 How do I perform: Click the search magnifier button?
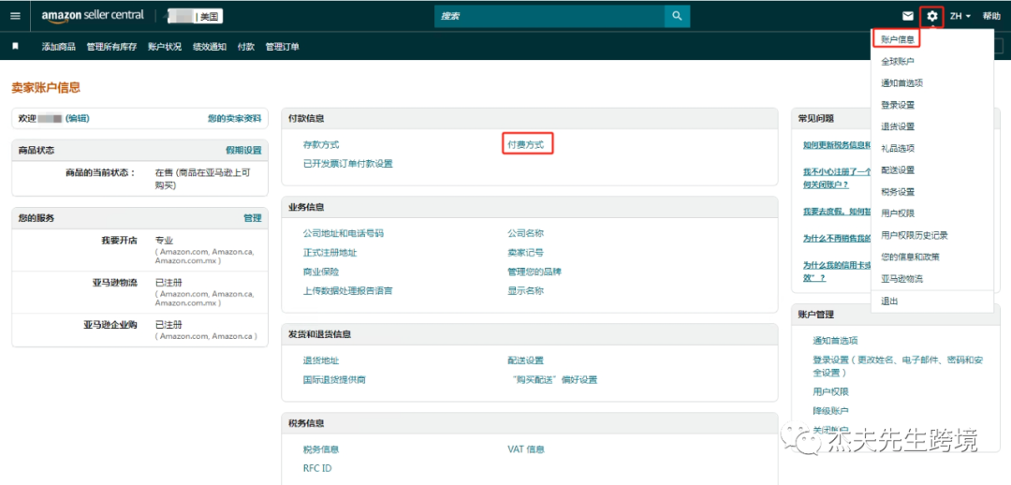click(677, 16)
